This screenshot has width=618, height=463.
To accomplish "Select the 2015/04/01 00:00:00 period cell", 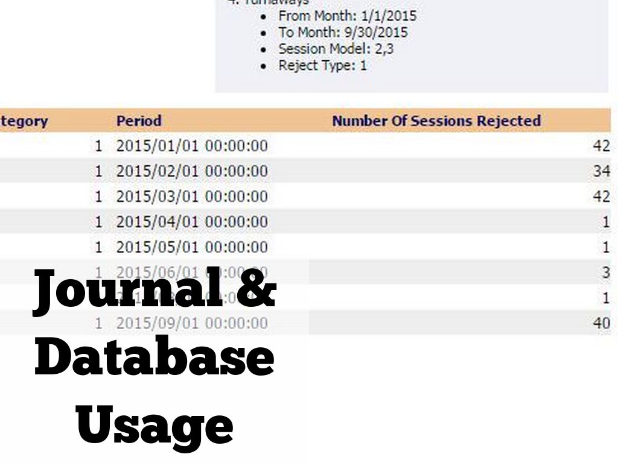I will pos(192,222).
